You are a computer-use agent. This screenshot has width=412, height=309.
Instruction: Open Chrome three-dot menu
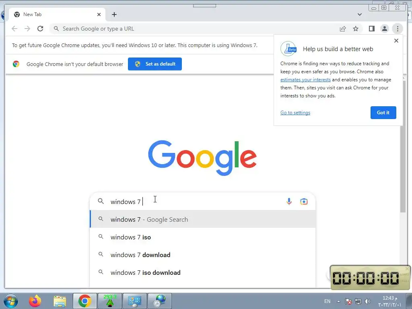(x=398, y=29)
